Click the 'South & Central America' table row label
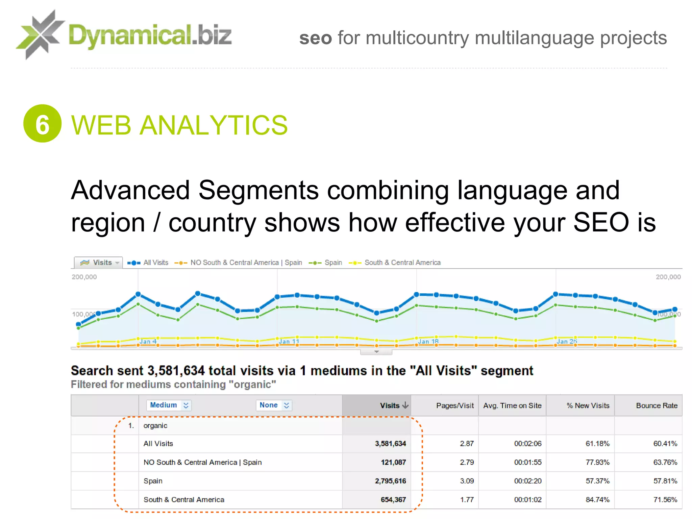692x519 pixels. pos(184,499)
